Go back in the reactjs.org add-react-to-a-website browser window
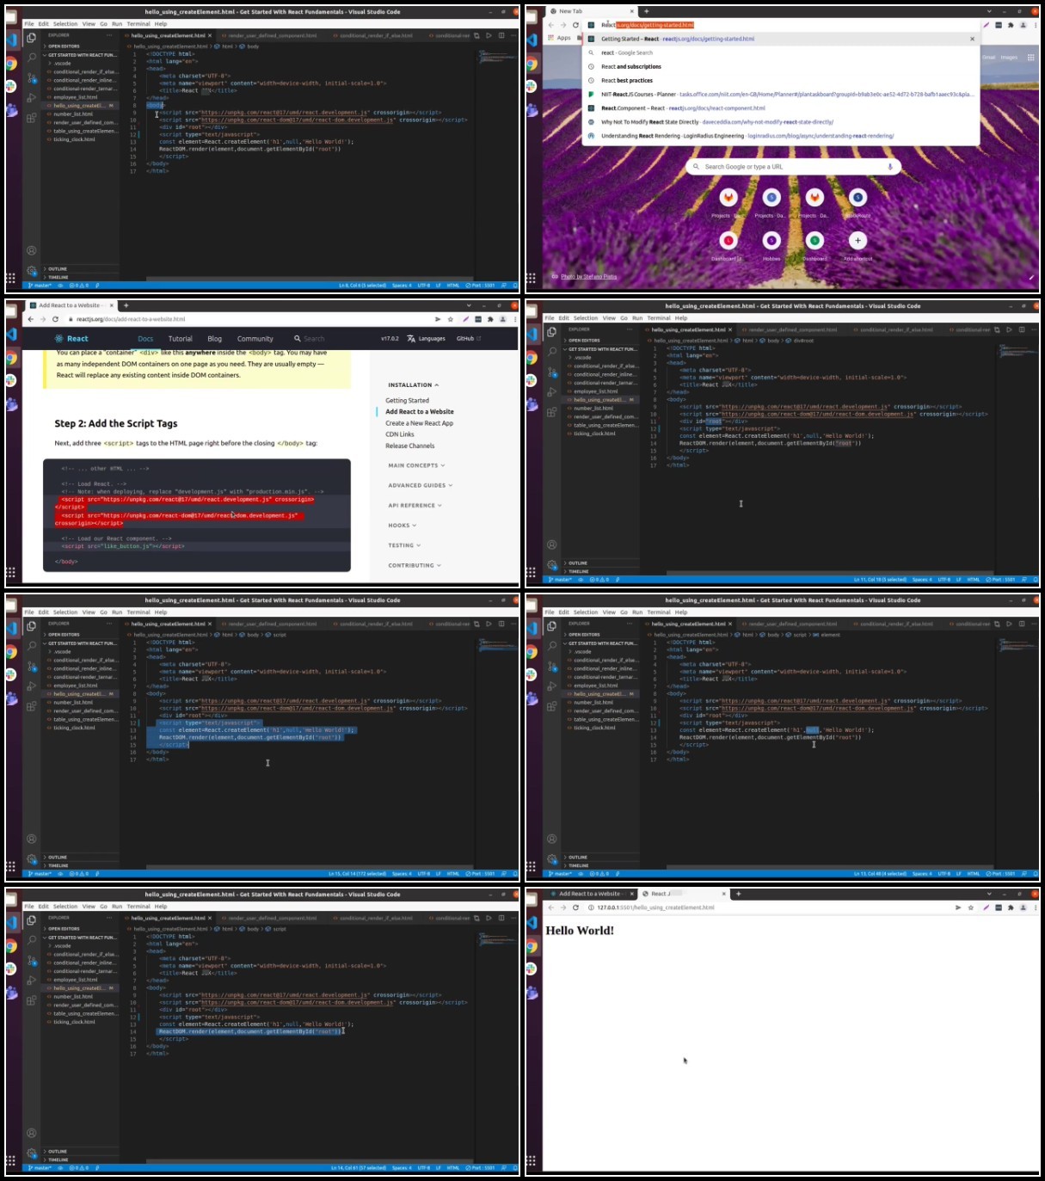This screenshot has width=1045, height=1181. tap(30, 319)
